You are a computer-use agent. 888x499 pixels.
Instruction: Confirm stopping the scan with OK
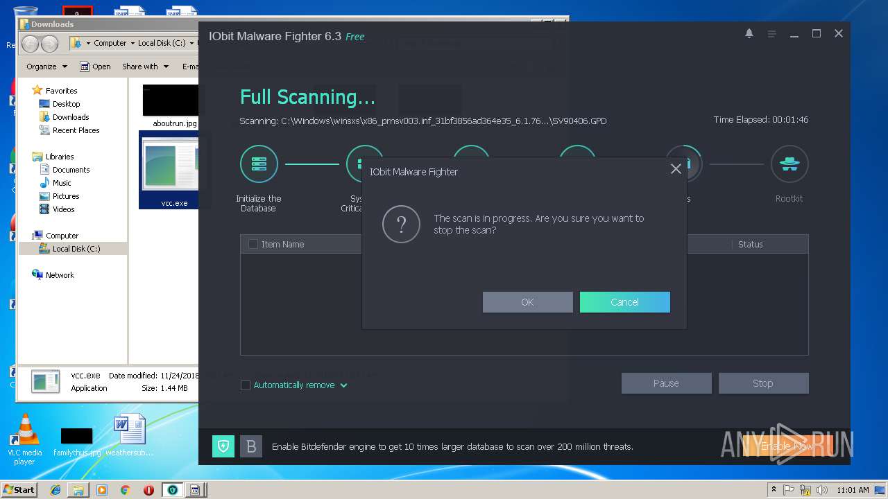click(x=528, y=302)
